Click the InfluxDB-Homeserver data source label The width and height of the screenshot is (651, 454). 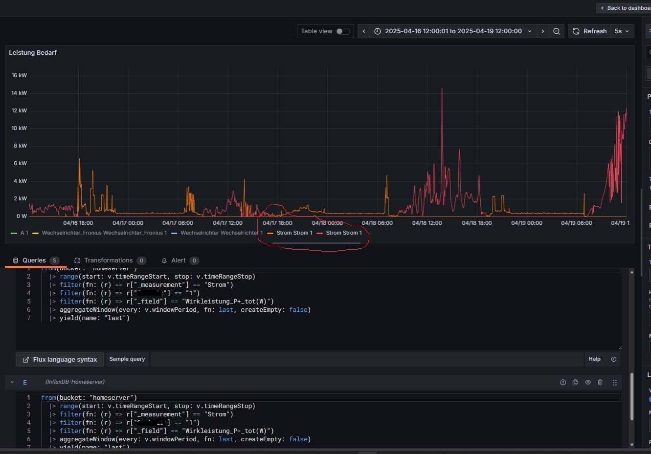point(75,382)
